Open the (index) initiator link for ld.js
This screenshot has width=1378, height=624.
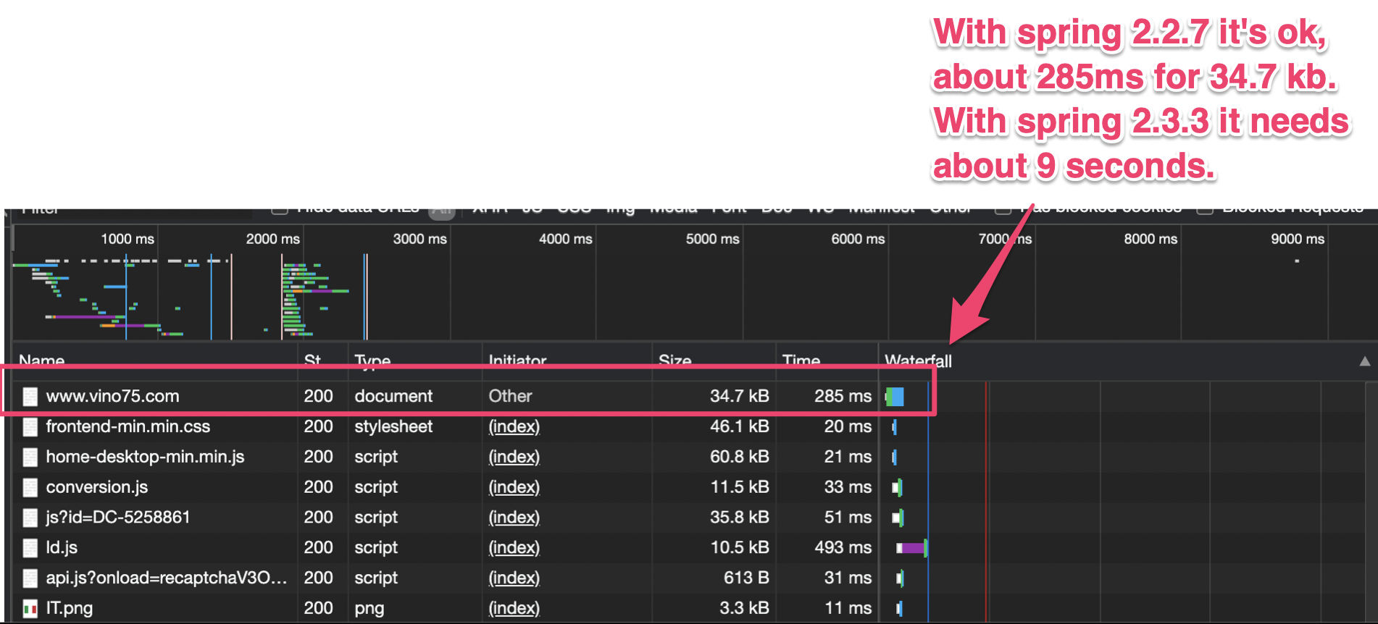coord(514,547)
